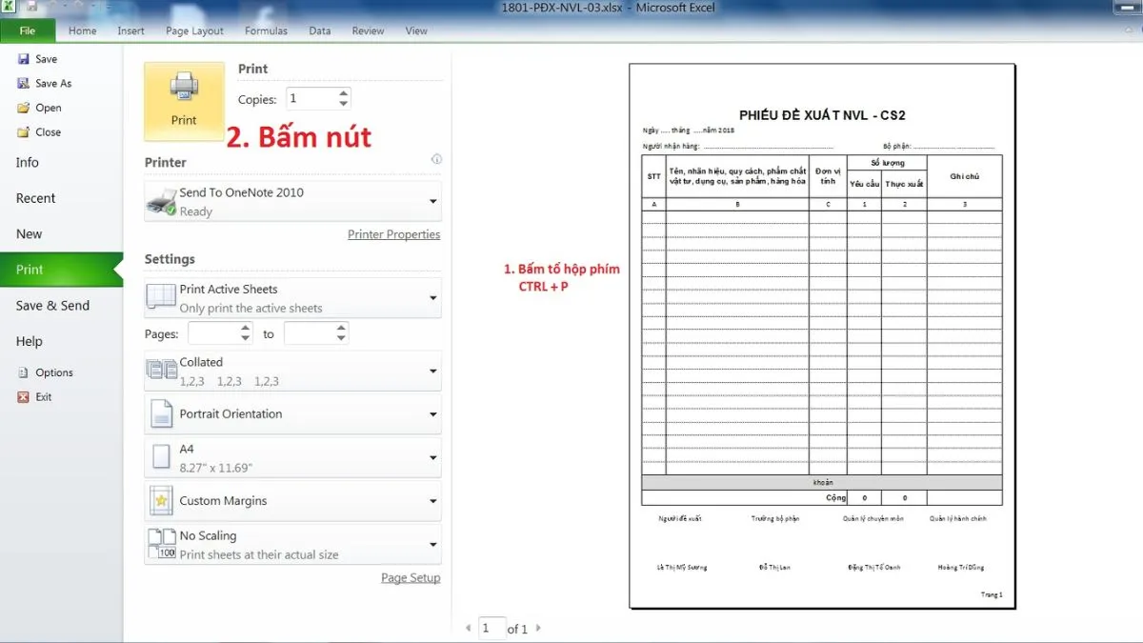Switch to the Home ribbon tab
Image resolution: width=1143 pixels, height=643 pixels.
82,30
